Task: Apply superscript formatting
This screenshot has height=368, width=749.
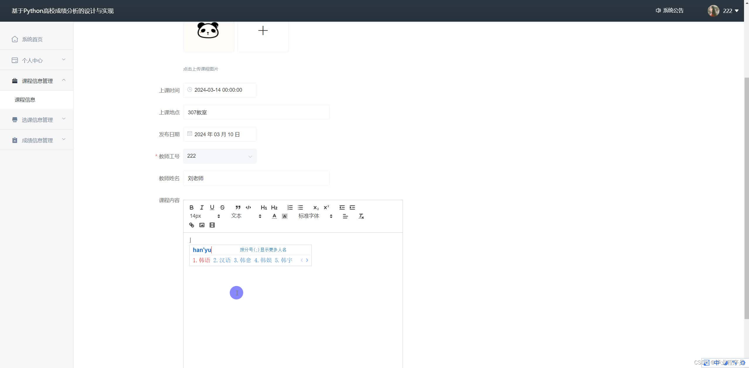Action: (326, 207)
